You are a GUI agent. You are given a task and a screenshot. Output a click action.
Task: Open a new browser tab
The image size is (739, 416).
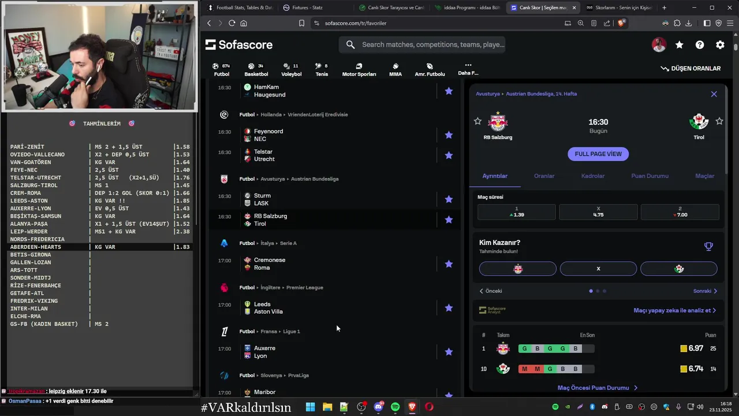(x=664, y=8)
